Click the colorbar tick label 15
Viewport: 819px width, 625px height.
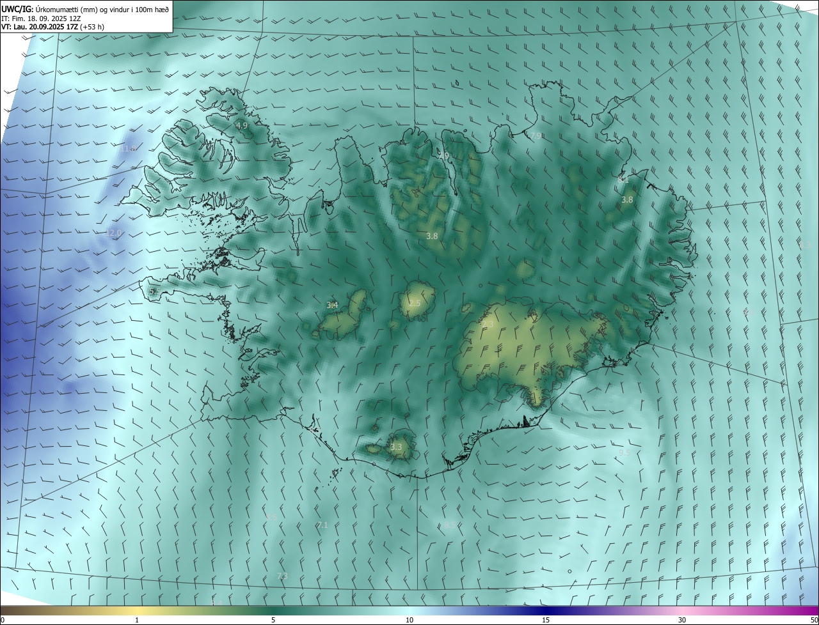[546, 620]
